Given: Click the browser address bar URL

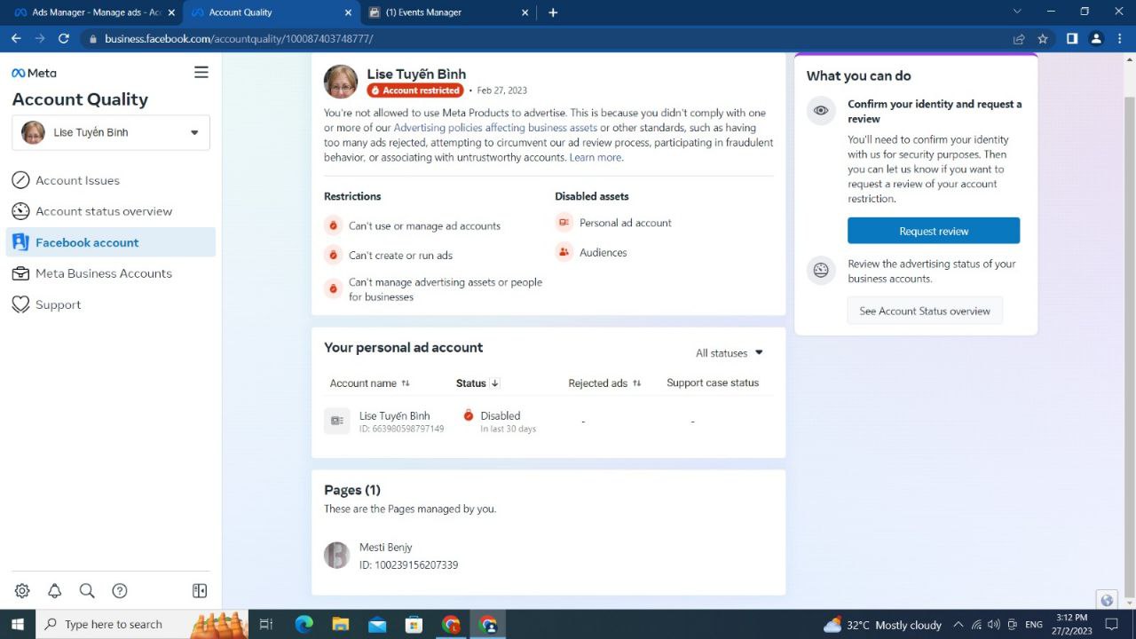Looking at the screenshot, I should tap(239, 39).
